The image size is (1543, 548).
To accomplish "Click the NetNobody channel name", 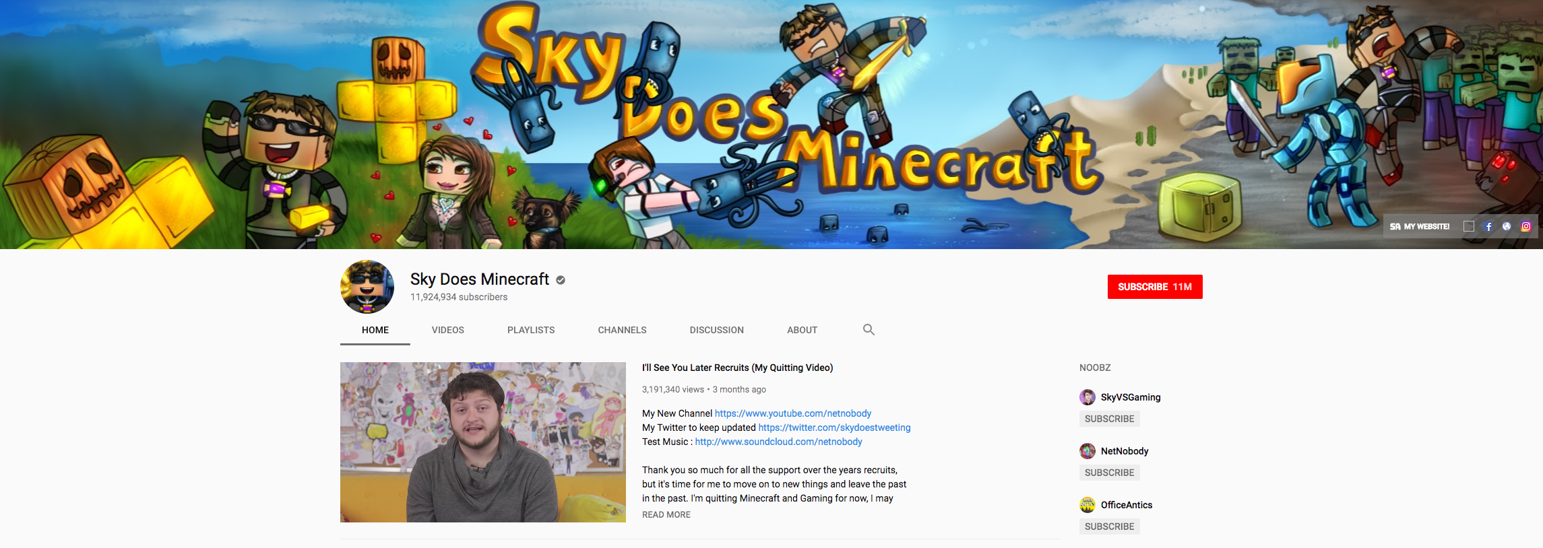I will (1125, 451).
